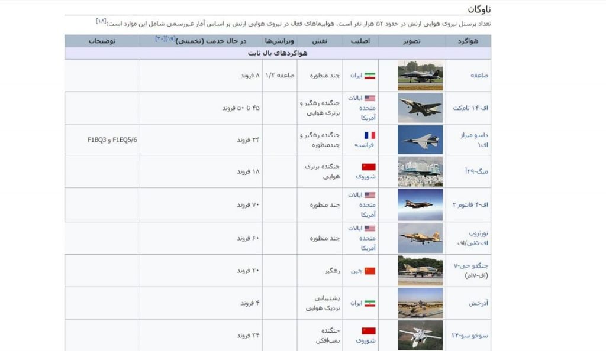Viewport: 606px width, 351px height.
Task: Select the ۱۸ فروند quantity cell
Action: tap(201, 171)
